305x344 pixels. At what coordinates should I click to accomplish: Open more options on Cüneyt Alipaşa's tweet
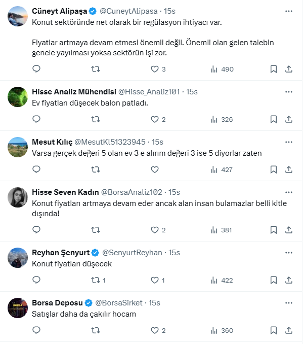(289, 11)
